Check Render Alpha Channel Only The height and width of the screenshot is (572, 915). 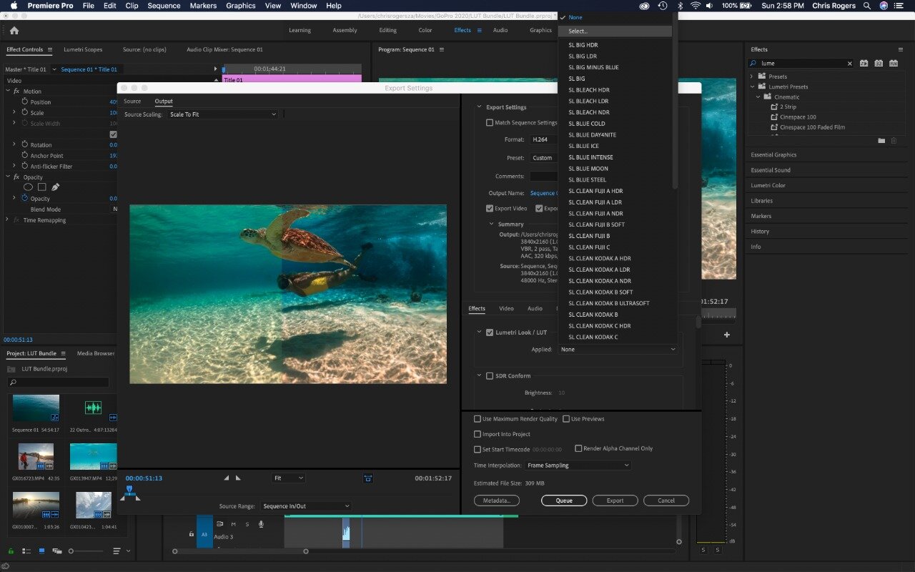click(x=578, y=448)
